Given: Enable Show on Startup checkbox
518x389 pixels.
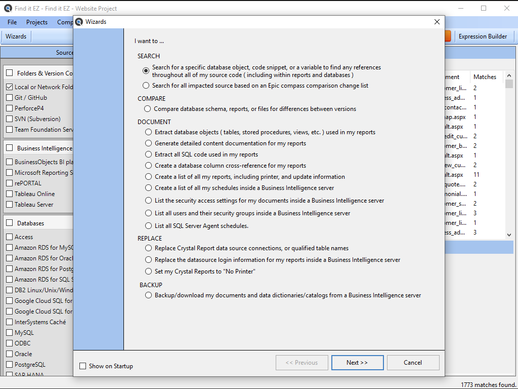Looking at the screenshot, I should [83, 366].
